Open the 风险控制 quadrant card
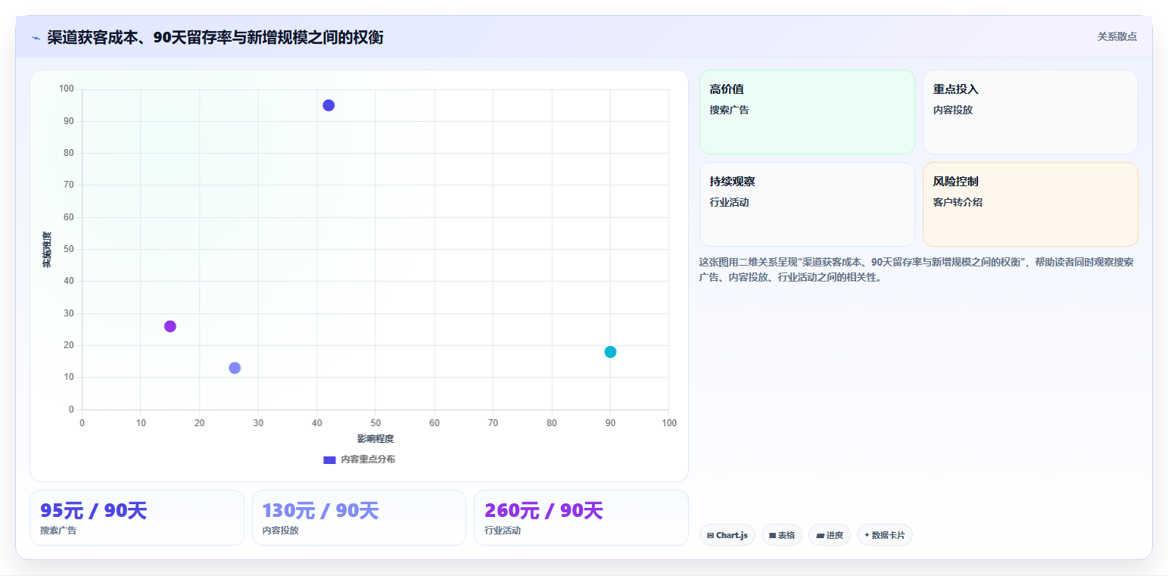The width and height of the screenshot is (1168, 576). click(1030, 204)
